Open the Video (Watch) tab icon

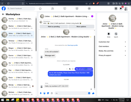tap(65, 8)
